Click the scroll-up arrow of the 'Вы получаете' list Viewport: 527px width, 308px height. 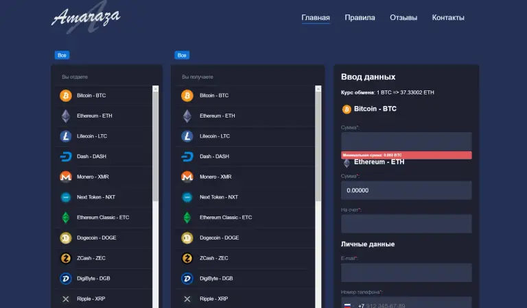318,89
